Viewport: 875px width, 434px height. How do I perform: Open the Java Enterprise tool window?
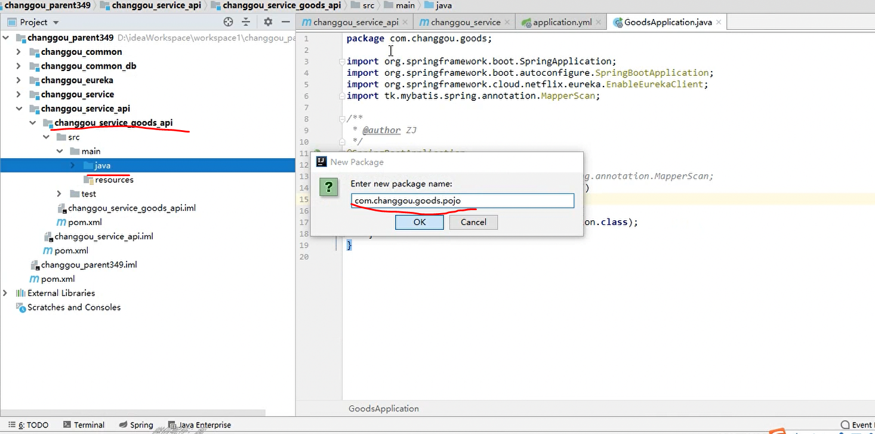click(199, 425)
